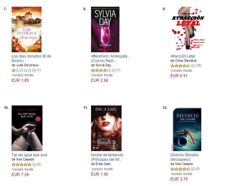This screenshot has width=230, height=186.
Task: Open Divorcio (Bolsillo (terciopelo)) title link
Action: [x=184, y=157]
